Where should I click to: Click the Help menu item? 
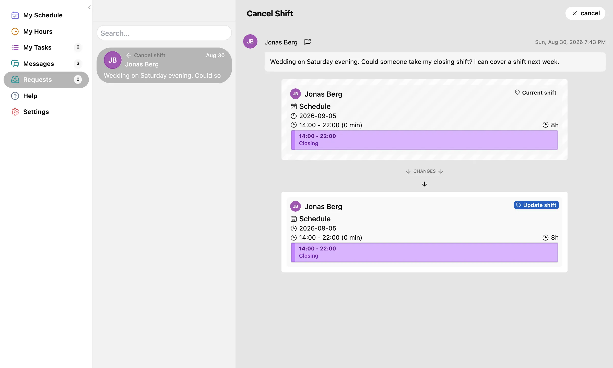point(46,96)
